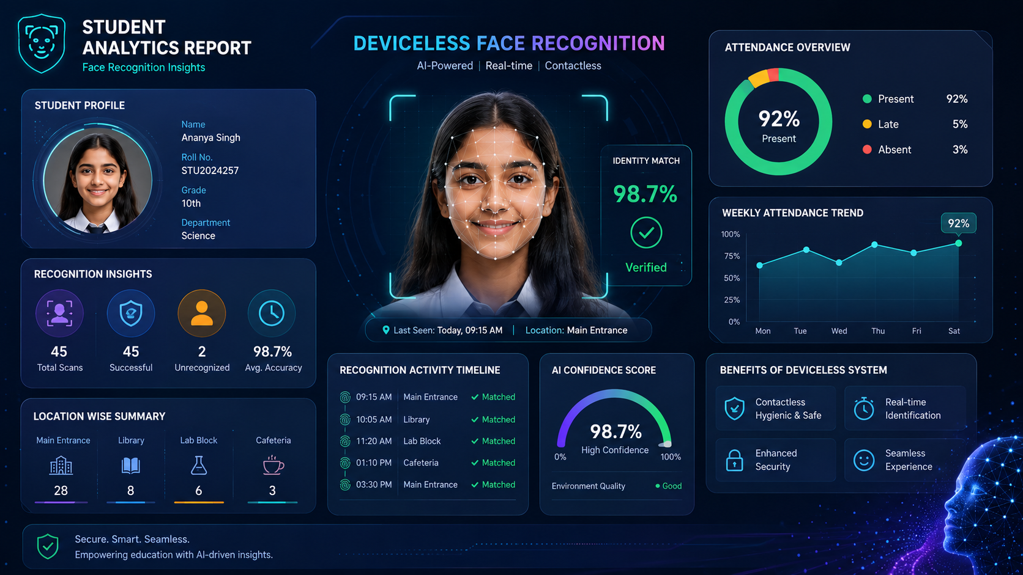
Task: Click the fingerprint icon beside 09:15 AM
Action: click(x=345, y=397)
